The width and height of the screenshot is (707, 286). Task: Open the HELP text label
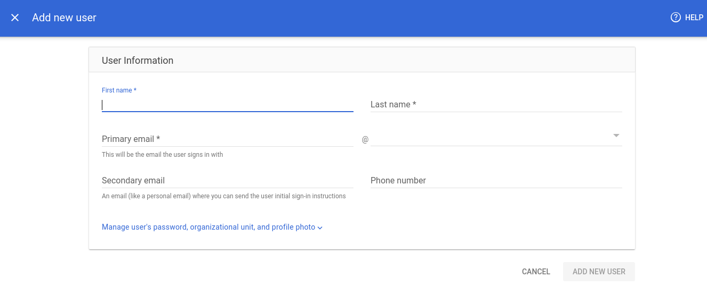coord(694,18)
